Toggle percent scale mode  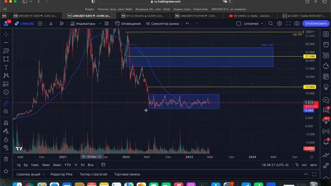click(297, 165)
